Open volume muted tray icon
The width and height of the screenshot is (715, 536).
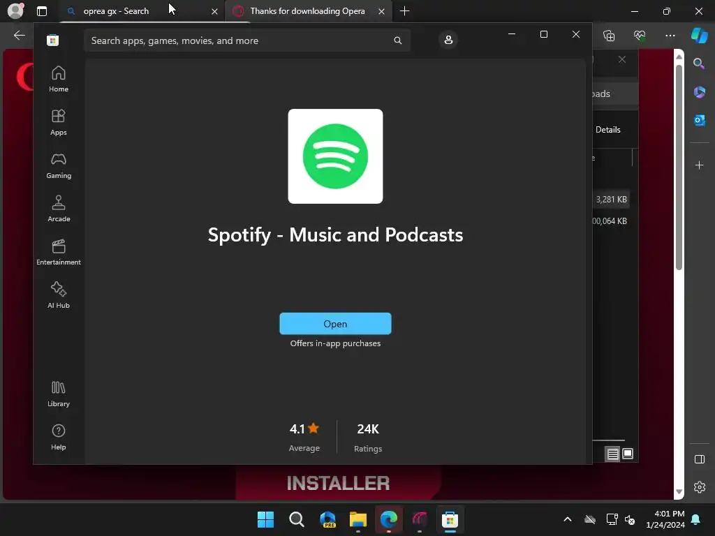630,519
